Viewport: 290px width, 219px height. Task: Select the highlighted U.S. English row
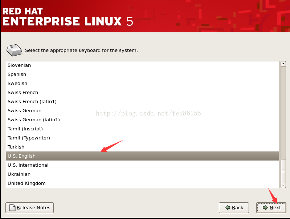click(x=142, y=156)
